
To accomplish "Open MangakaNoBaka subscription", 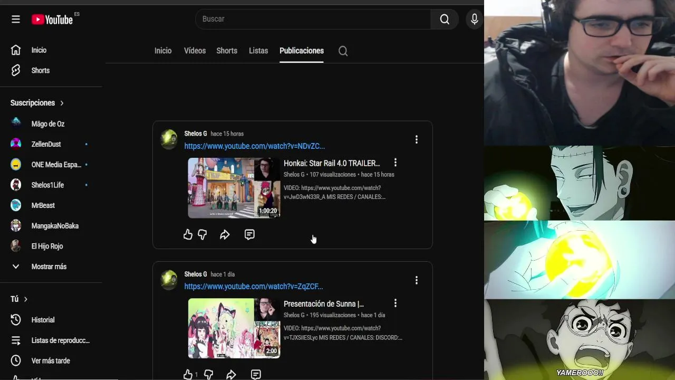I will click(x=55, y=226).
